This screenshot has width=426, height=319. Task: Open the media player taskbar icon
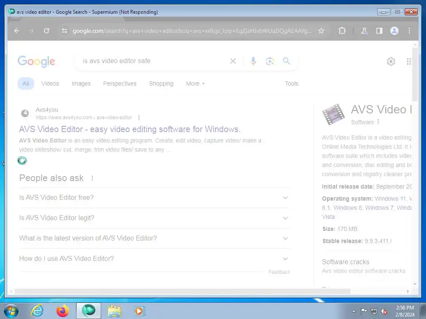pos(140,311)
